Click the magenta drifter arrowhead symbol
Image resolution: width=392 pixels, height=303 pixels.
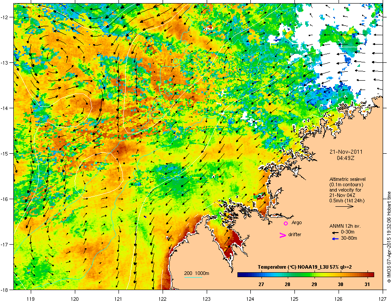tap(283, 235)
